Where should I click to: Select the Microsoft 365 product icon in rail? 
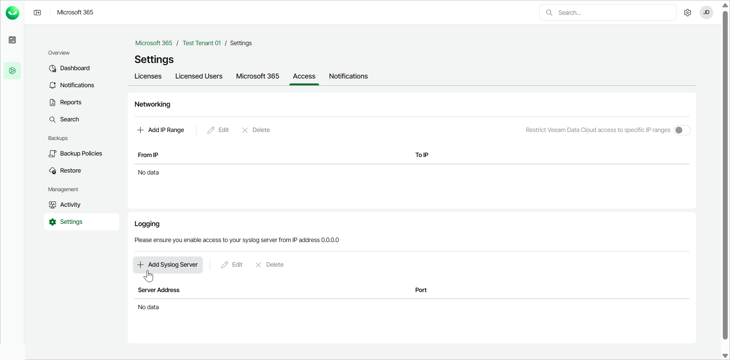point(12,71)
